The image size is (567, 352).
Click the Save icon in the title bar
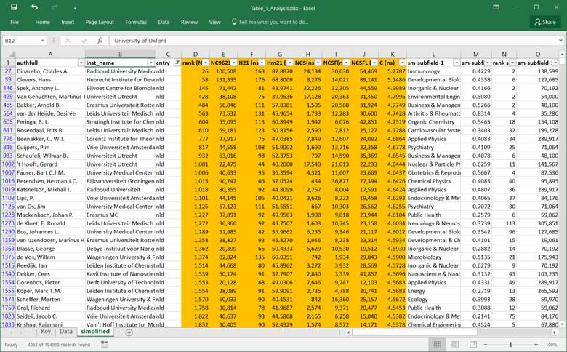(x=14, y=7)
